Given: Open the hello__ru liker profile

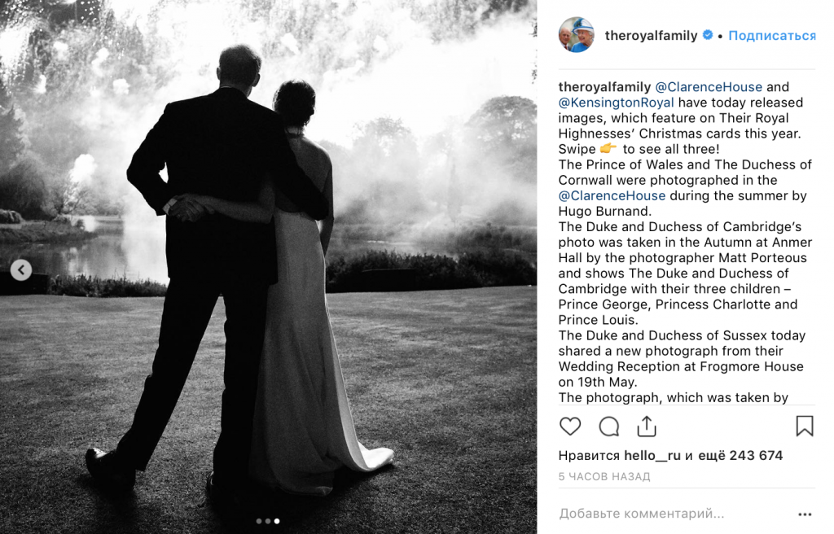Looking at the screenshot, I should click(652, 456).
